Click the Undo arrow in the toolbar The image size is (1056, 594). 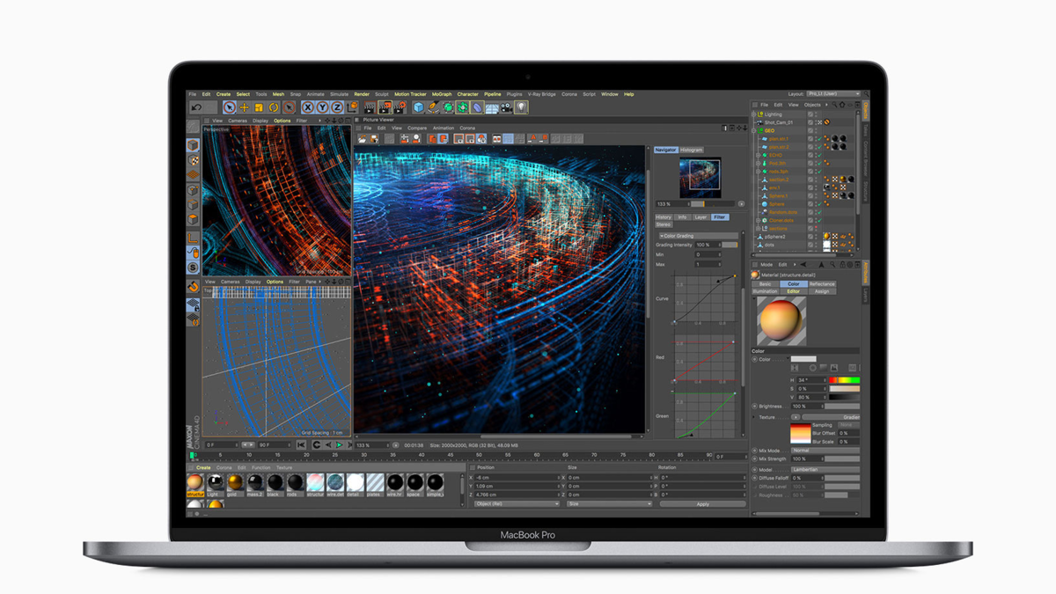(x=196, y=107)
